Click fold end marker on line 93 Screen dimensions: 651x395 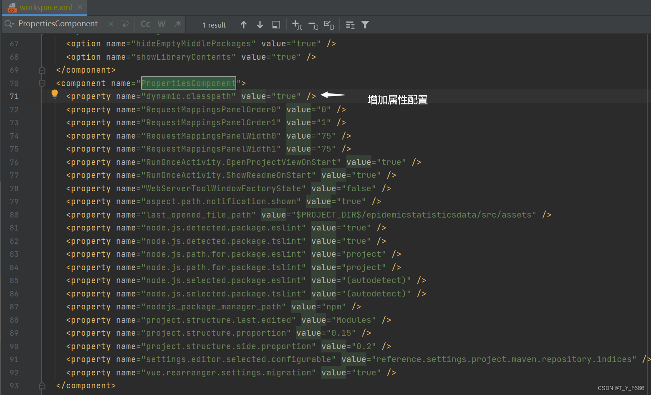42,385
